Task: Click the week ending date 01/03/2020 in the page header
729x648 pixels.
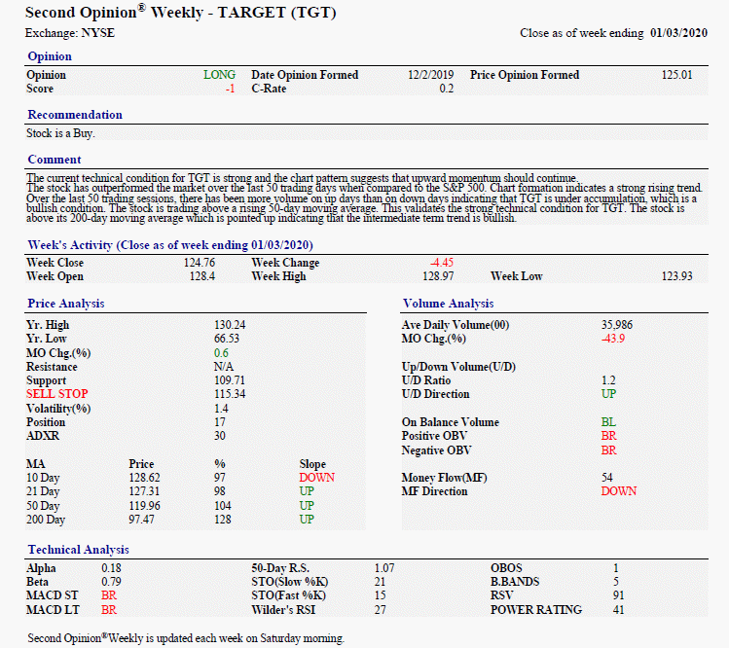Action: [678, 33]
